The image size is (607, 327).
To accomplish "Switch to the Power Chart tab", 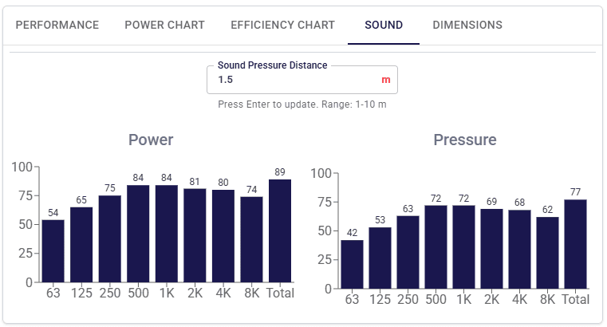I will pos(164,26).
